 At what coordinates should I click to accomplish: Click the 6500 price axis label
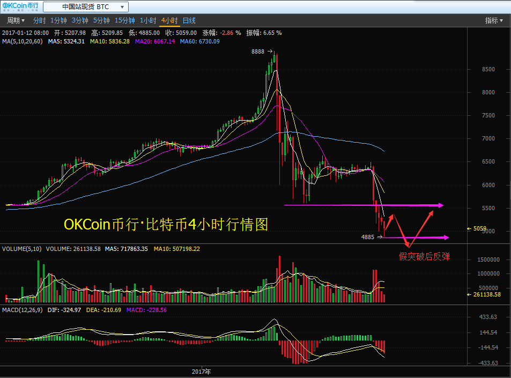coord(488,161)
